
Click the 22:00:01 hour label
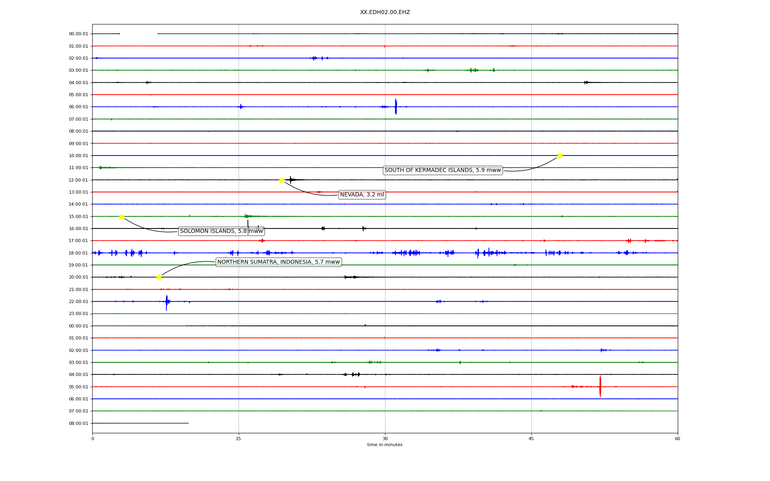coord(78,301)
